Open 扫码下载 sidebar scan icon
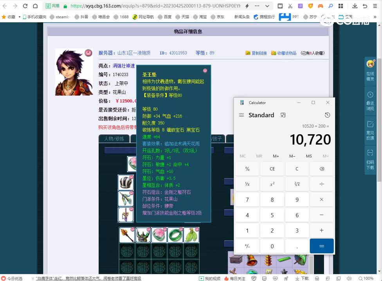The width and height of the screenshot is (382, 281). (370, 160)
